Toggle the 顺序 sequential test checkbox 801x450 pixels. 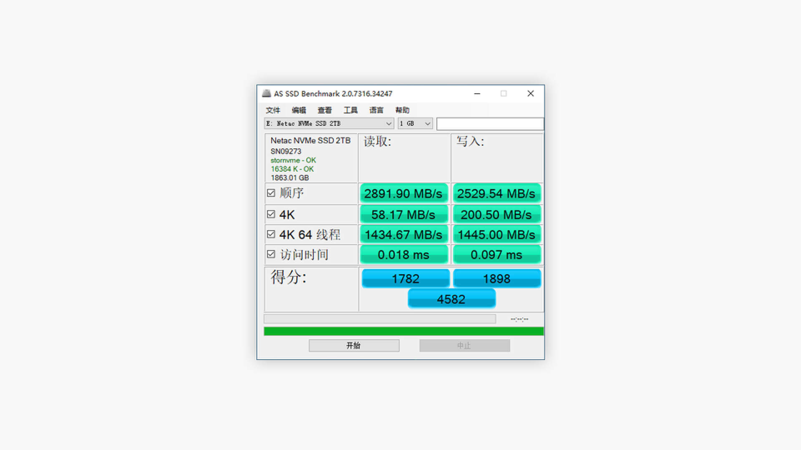click(x=271, y=193)
